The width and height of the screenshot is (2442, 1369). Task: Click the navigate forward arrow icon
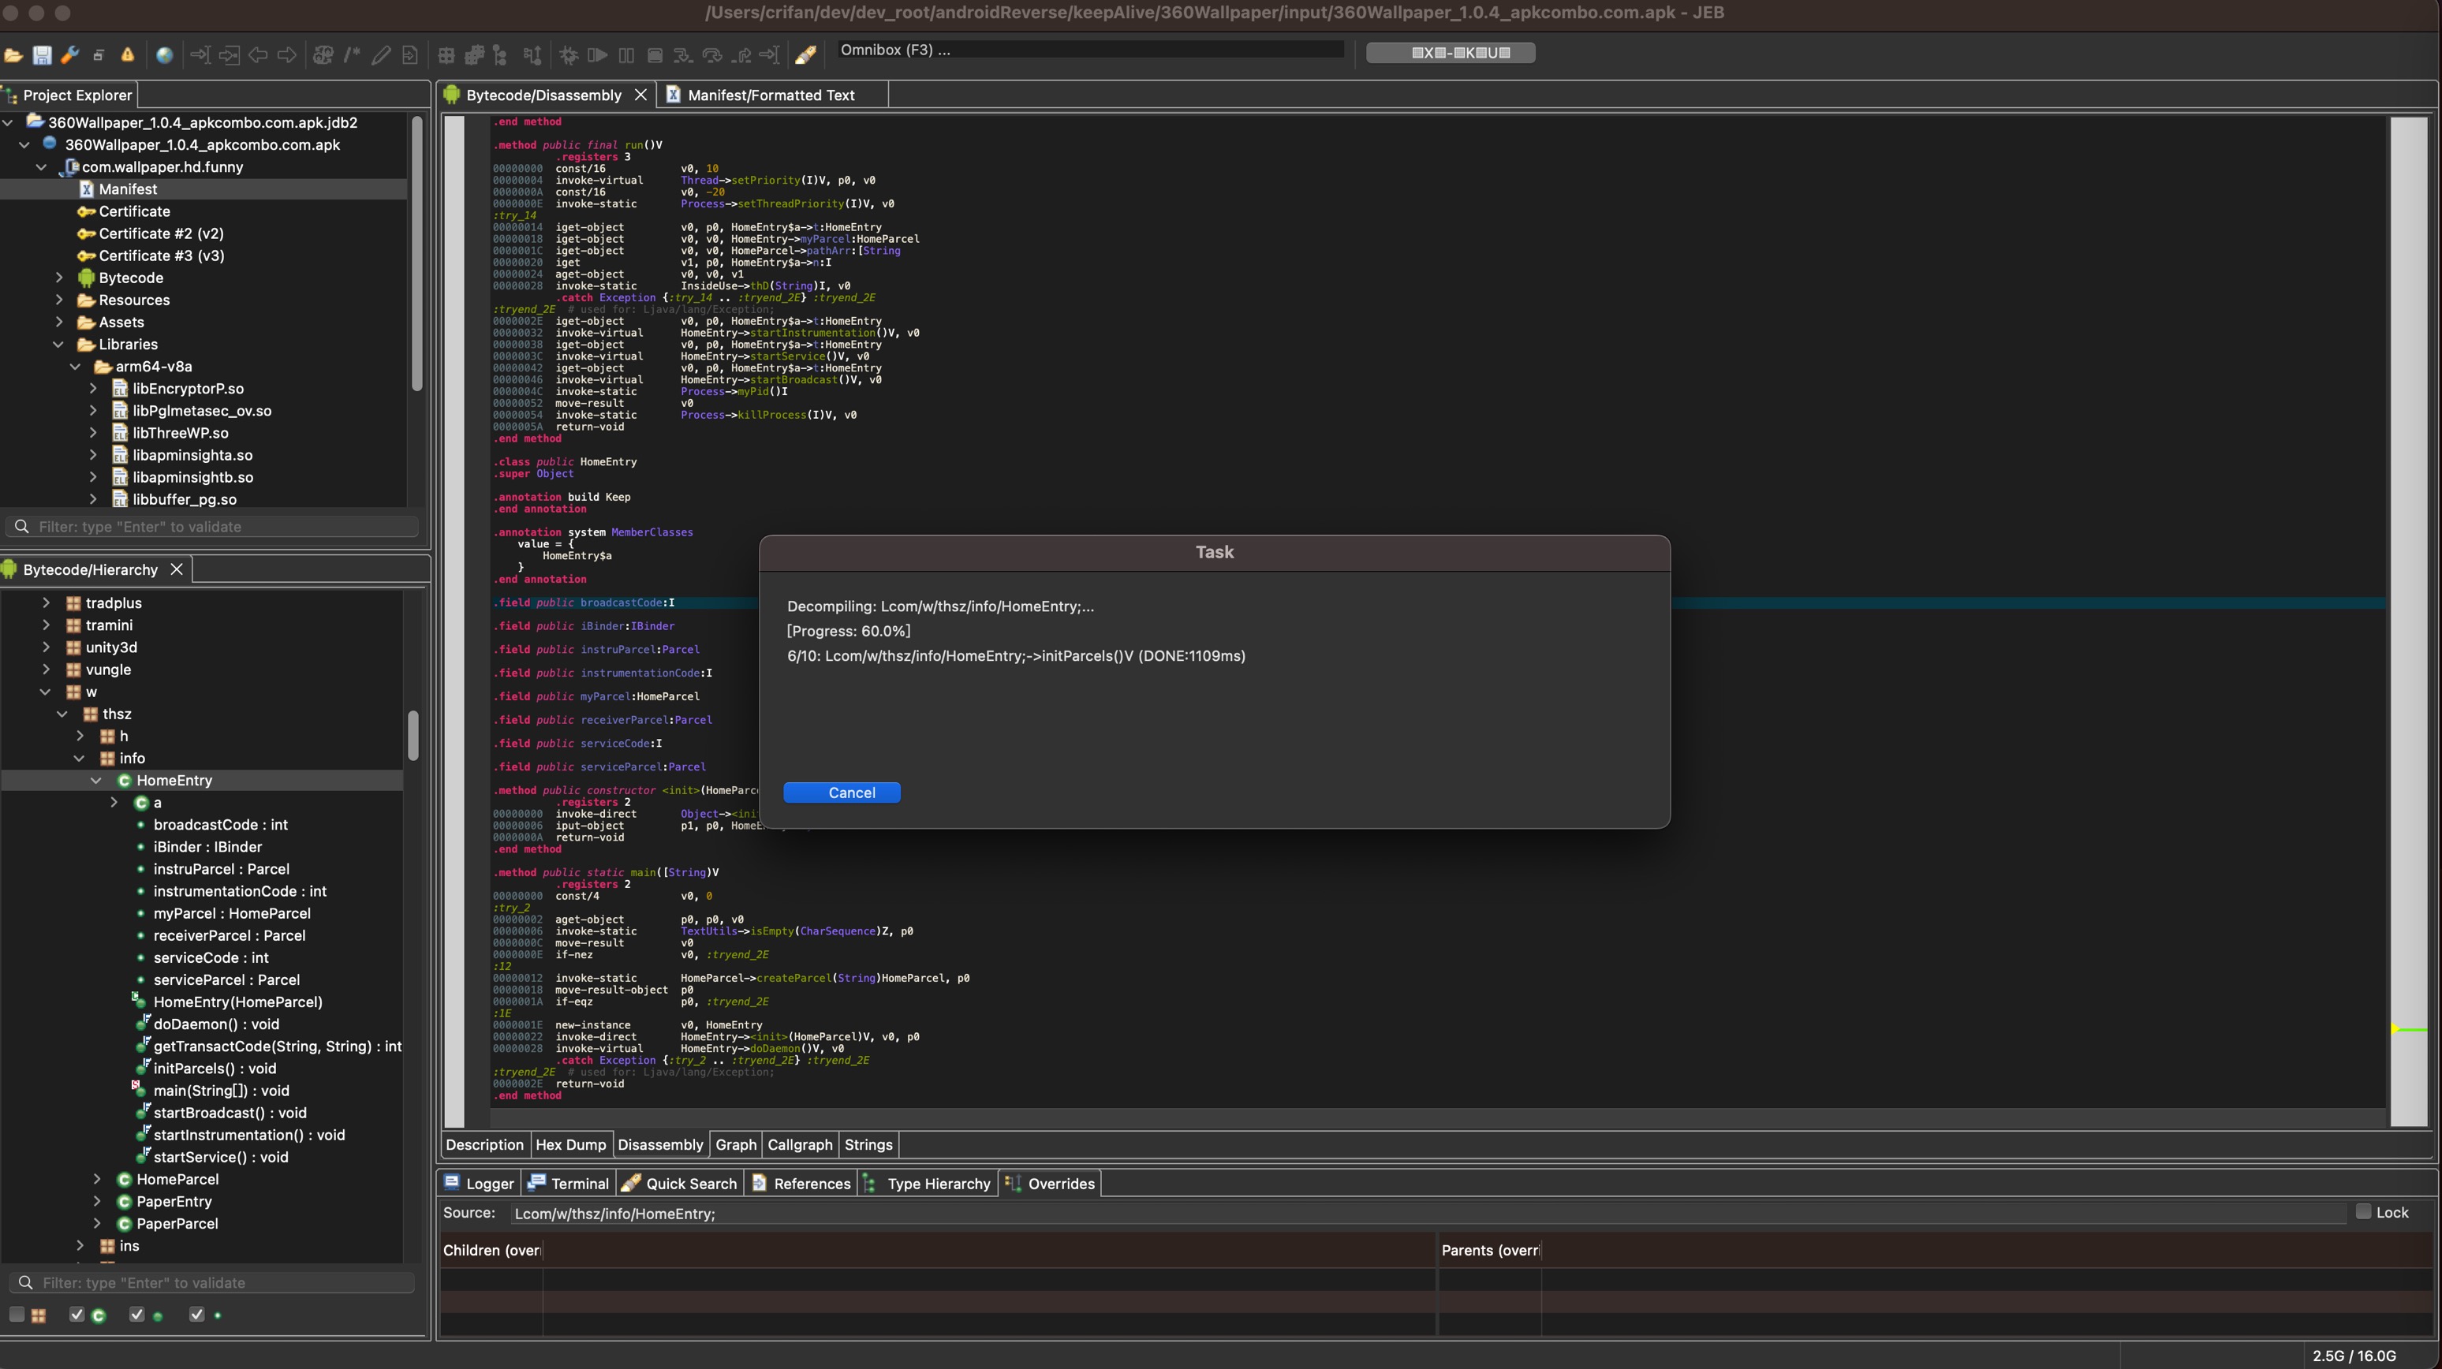tap(286, 55)
